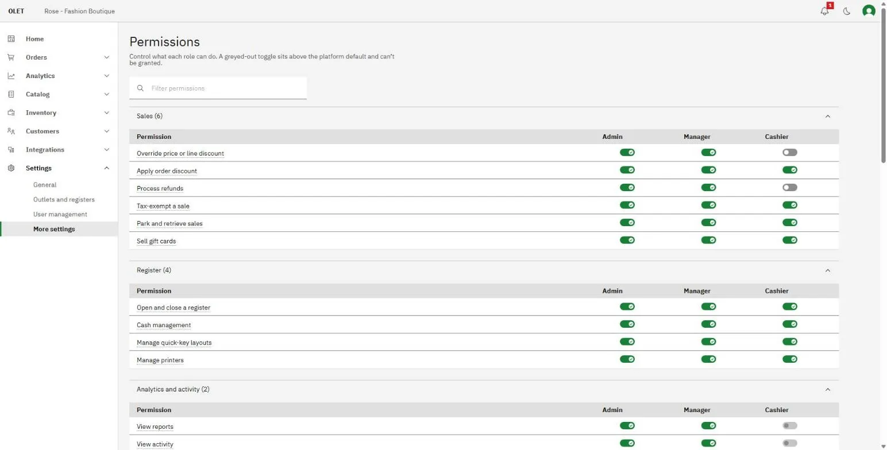Toggle Admin for View reports
887x450 pixels.
(627, 426)
